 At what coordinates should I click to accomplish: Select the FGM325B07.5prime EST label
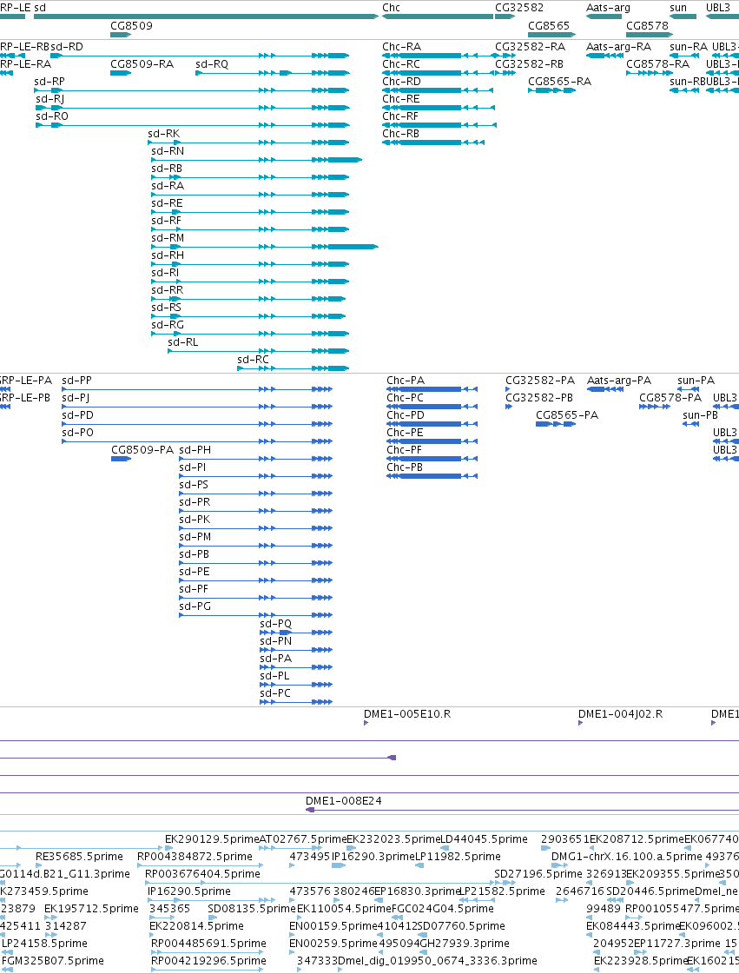click(x=53, y=961)
